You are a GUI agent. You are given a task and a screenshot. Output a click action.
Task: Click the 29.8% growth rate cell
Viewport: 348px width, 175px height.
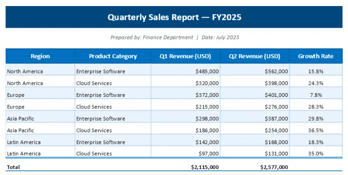pyautogui.click(x=316, y=119)
